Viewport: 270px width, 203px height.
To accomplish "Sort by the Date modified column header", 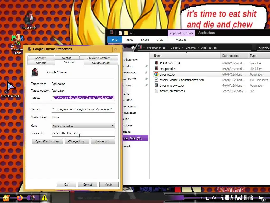I will (234, 56).
